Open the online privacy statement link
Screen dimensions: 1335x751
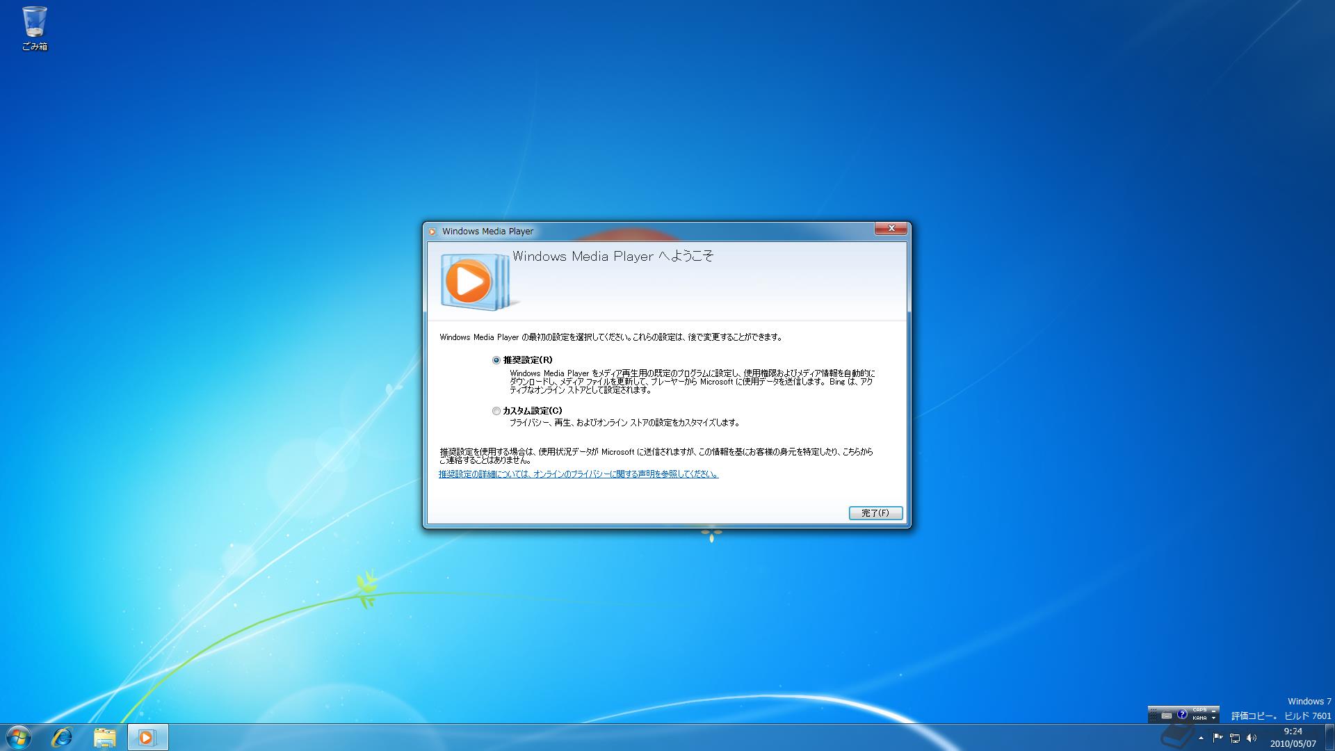(578, 474)
